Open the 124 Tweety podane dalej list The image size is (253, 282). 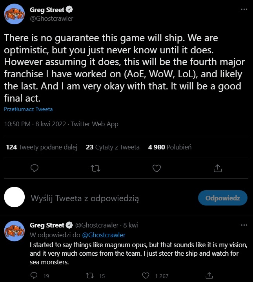(x=42, y=147)
